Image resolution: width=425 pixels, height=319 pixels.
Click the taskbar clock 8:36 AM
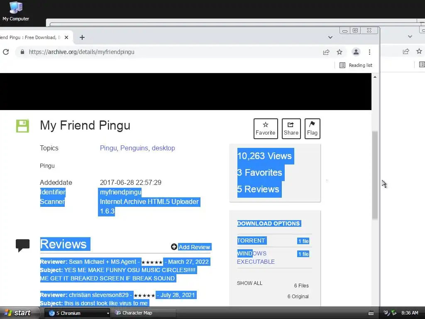pyautogui.click(x=410, y=313)
